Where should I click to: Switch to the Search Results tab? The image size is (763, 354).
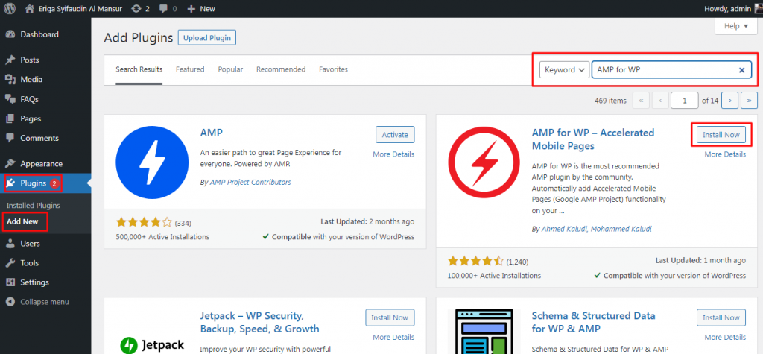pos(139,69)
